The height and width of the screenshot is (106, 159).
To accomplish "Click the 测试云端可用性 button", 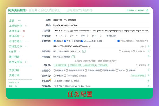I will coord(138,76).
